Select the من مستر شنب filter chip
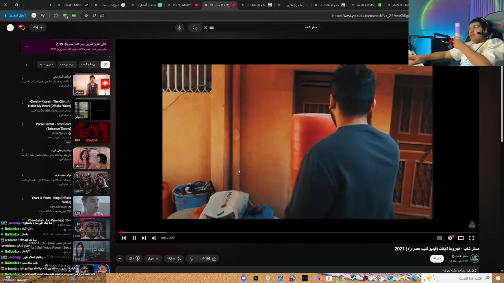 (67, 64)
